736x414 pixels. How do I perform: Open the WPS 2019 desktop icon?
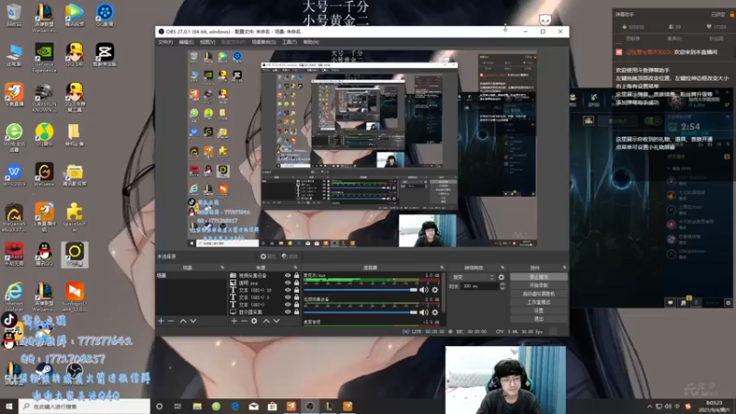[x=14, y=175]
